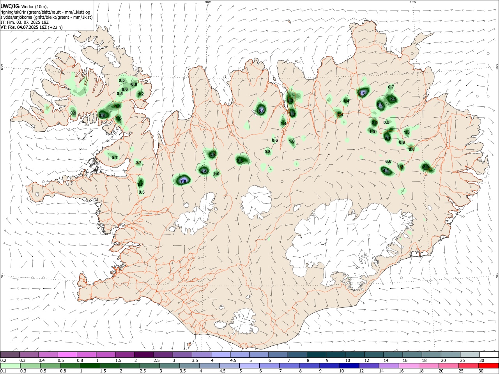Screen dimensions: 499x374
Task: Click the 15W longitude label at top
Action: (x=413, y=2)
